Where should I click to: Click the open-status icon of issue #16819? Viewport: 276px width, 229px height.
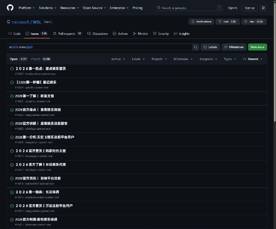pos(12,151)
